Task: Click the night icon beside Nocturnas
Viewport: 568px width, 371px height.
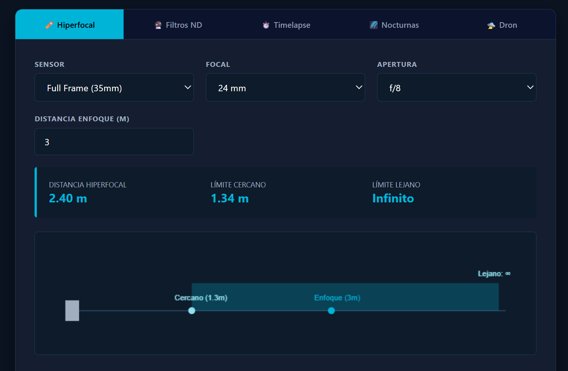Action: (374, 25)
